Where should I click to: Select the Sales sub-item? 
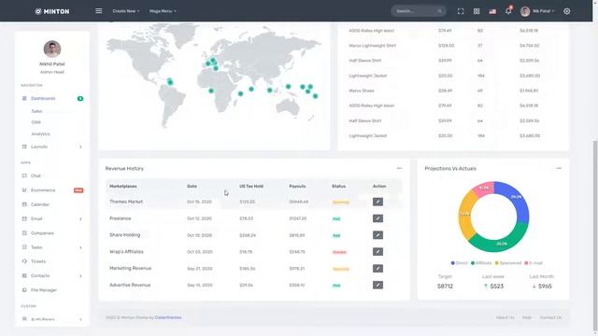click(36, 111)
